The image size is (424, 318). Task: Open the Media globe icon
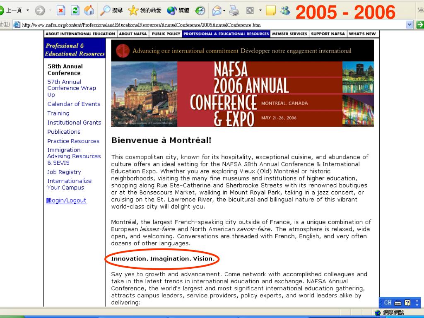[x=178, y=10]
